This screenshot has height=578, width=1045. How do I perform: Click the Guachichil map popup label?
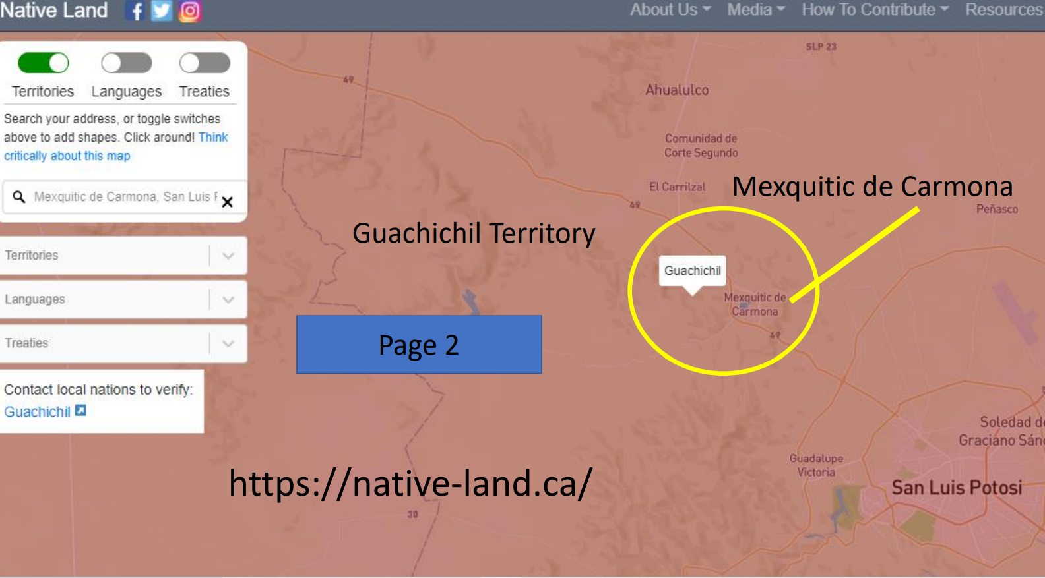pos(692,271)
